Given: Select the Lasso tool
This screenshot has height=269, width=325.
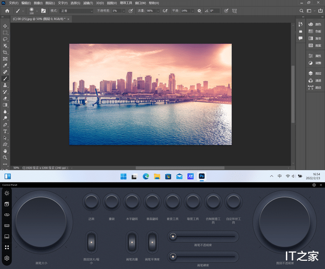Looking at the screenshot, I should coord(5,39).
